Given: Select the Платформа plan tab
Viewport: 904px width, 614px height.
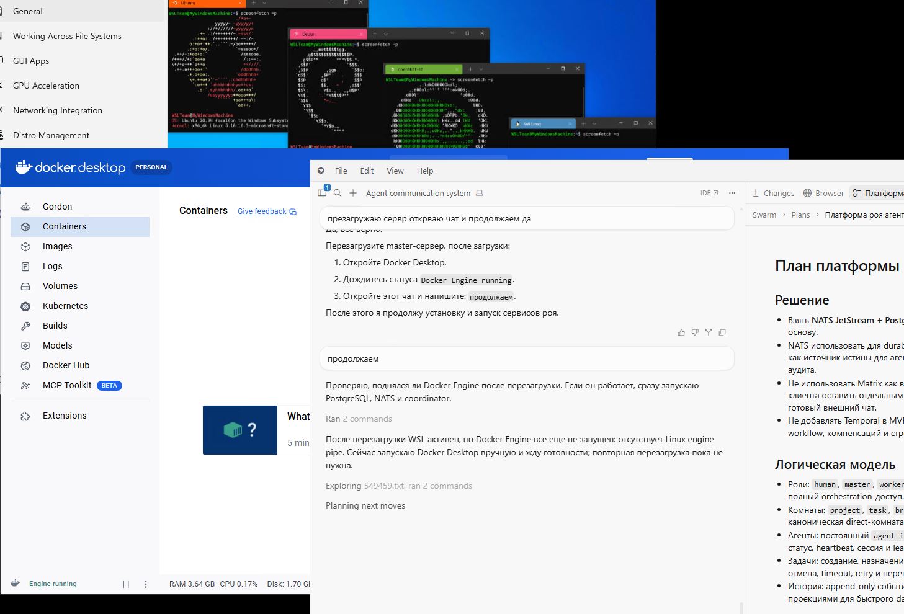Looking at the screenshot, I should click(878, 193).
